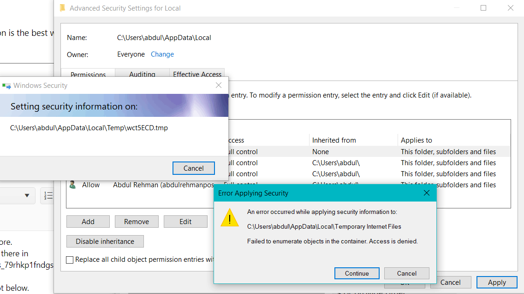Screen dimensions: 524x294
Task: Click the folder icon in Advanced Security Settings title bar
Action: point(62,8)
